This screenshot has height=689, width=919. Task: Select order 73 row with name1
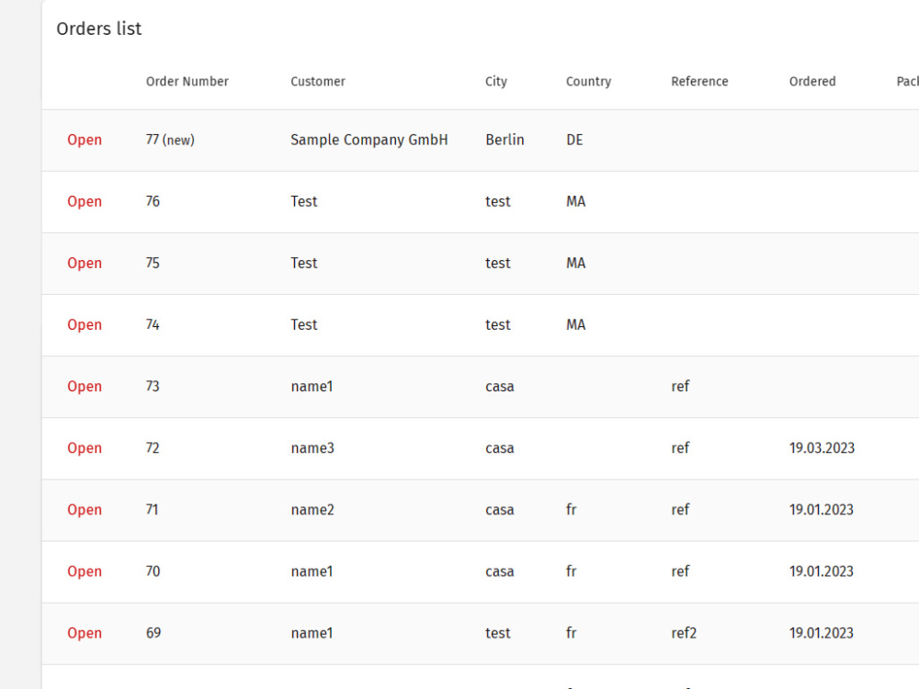[x=480, y=387]
